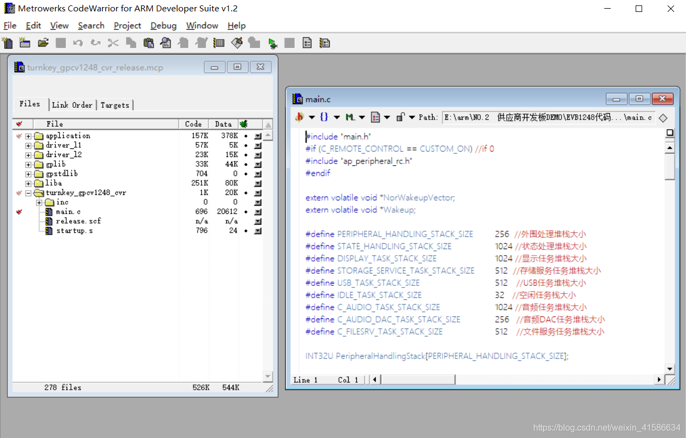Expand the liba folder
The image size is (686, 438).
pyautogui.click(x=29, y=183)
